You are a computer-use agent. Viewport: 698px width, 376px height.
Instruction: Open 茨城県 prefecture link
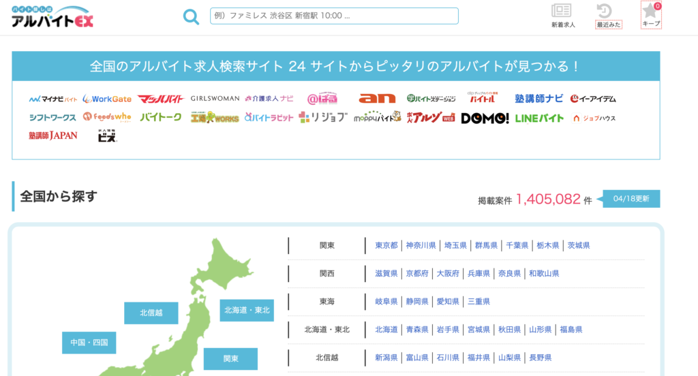click(579, 246)
